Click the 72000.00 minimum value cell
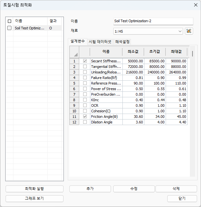The width and height of the screenshot is (201, 207). point(133,67)
